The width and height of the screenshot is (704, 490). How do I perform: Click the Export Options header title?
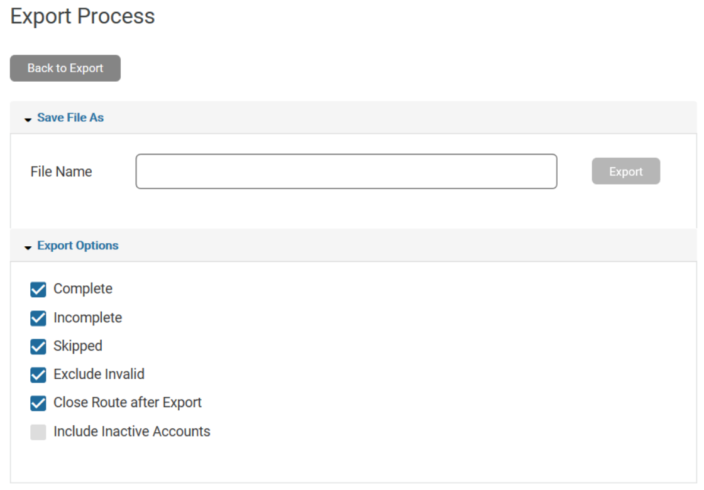[78, 246]
